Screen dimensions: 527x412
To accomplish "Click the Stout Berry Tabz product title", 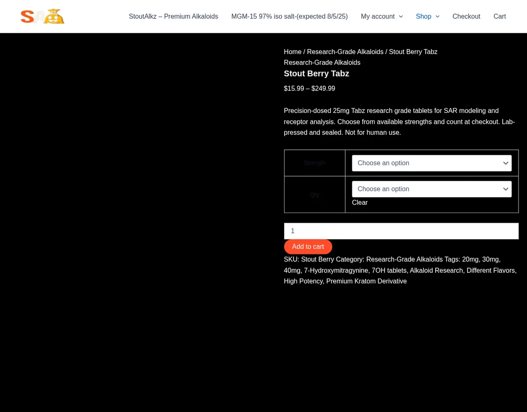I will pyautogui.click(x=317, y=73).
